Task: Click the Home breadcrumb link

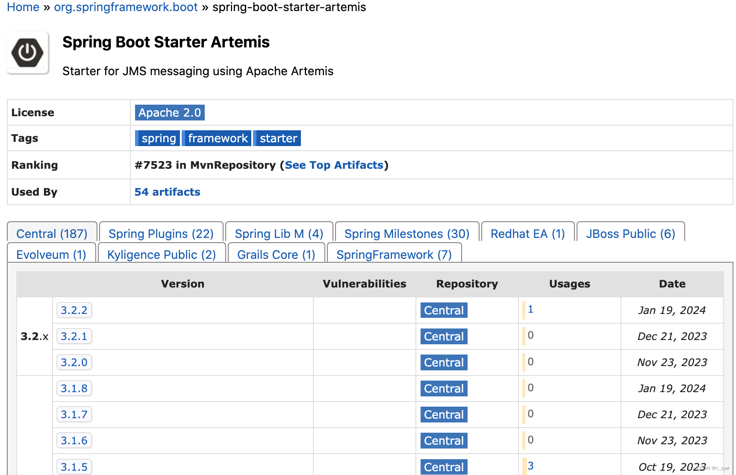Action: tap(23, 7)
